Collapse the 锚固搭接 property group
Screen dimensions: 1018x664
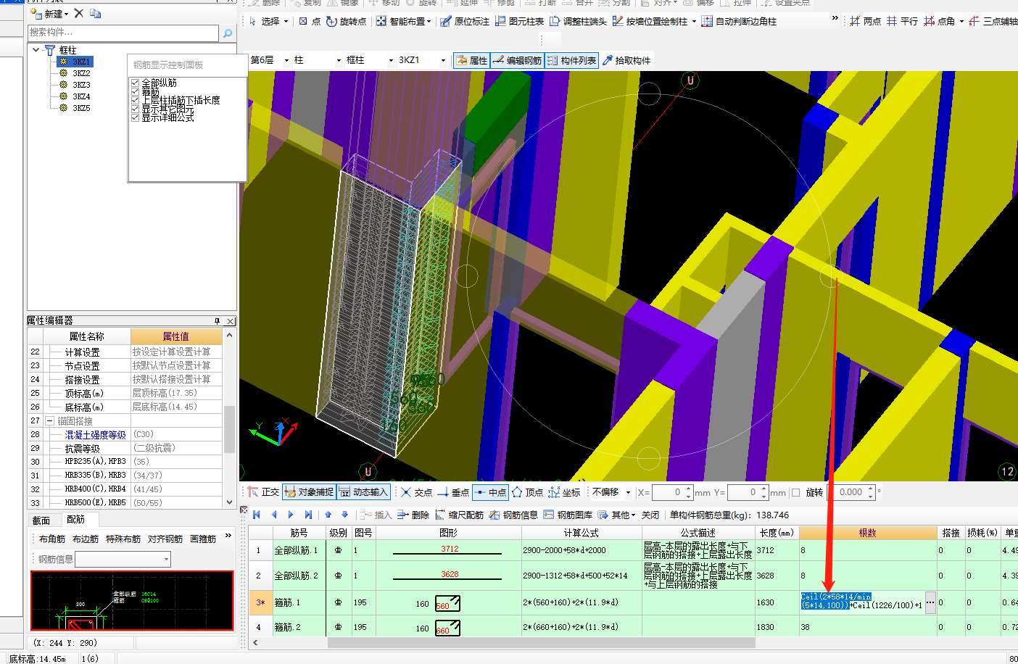50,421
